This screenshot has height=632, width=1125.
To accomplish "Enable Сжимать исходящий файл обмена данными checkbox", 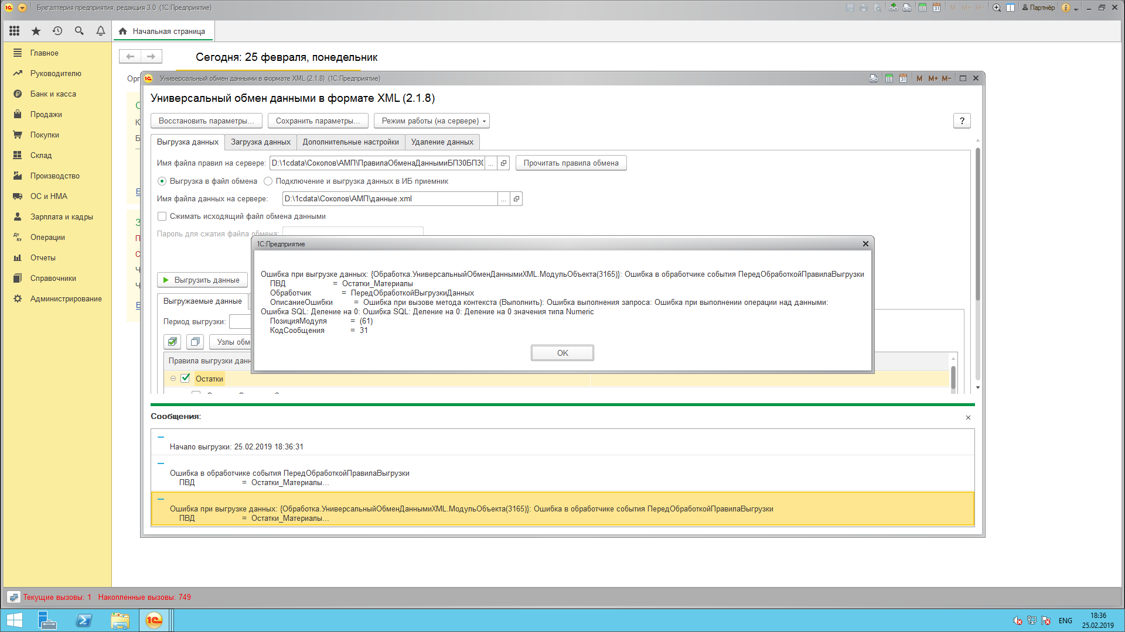I will click(162, 216).
